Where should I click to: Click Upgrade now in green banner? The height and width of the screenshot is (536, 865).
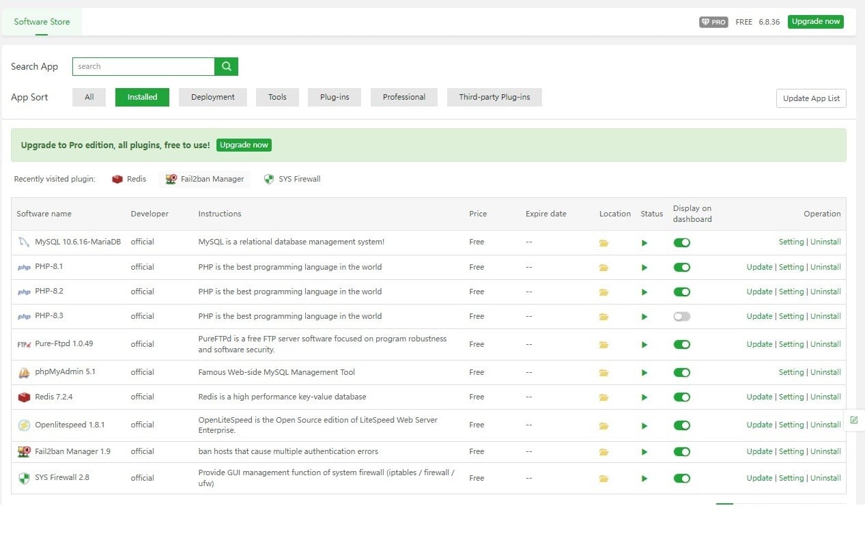[x=244, y=145]
